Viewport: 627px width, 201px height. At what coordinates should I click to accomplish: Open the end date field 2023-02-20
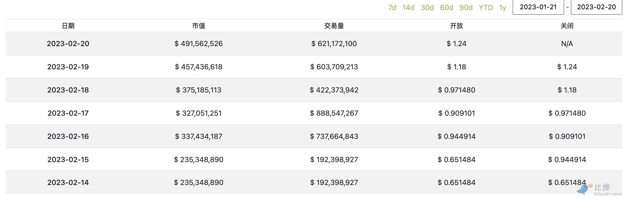click(x=596, y=7)
